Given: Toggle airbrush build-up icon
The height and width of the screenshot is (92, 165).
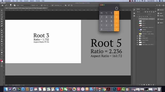Looking at the screenshot, I should pyautogui.click(x=53, y=5).
